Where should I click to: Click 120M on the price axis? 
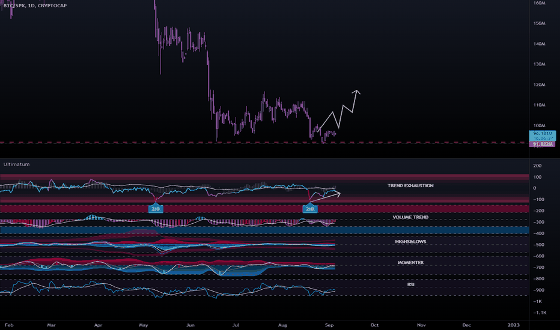tap(540, 85)
